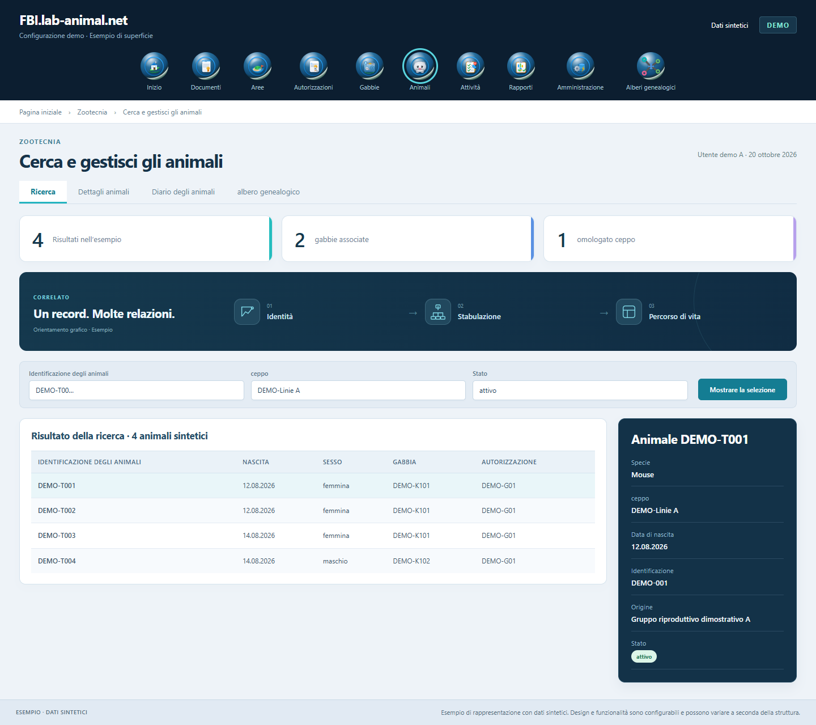Open the Attività icon

click(470, 66)
